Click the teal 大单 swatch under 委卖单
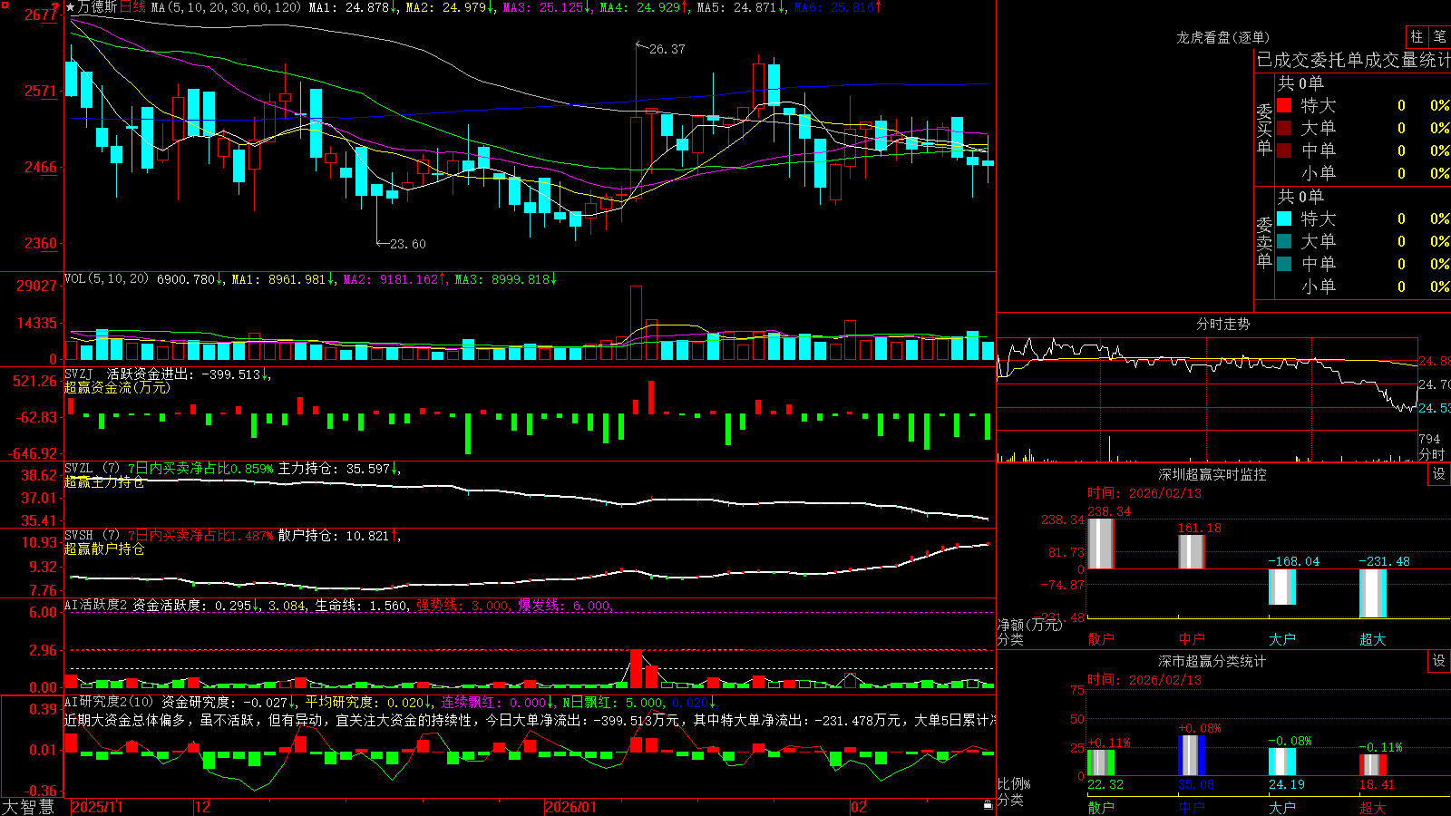The image size is (1451, 816). (x=1284, y=241)
